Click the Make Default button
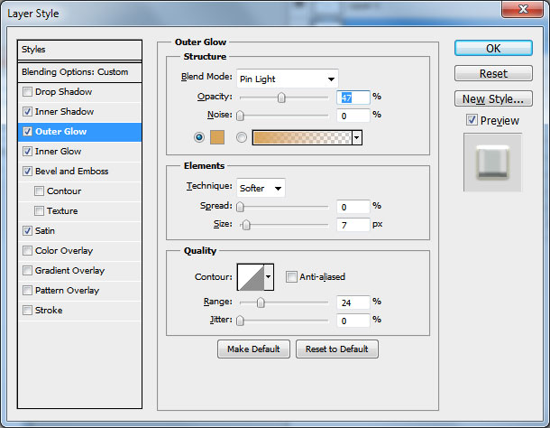The height and width of the screenshot is (428, 550). pyautogui.click(x=253, y=349)
